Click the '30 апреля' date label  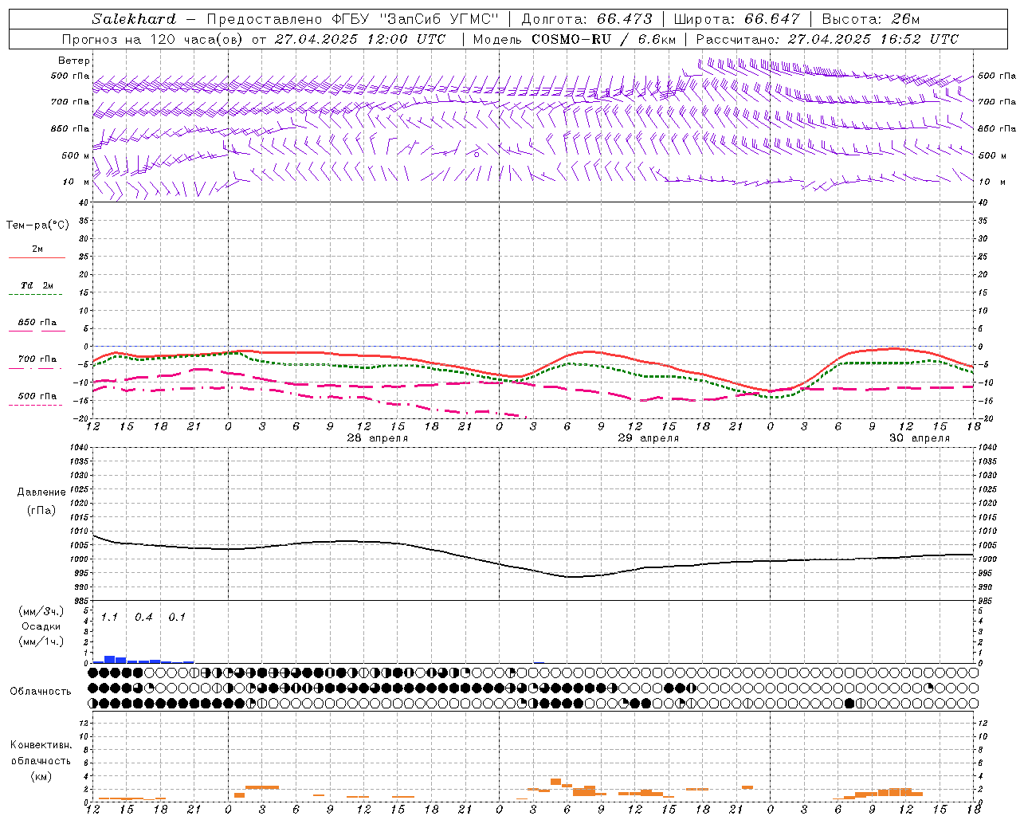[x=920, y=438]
